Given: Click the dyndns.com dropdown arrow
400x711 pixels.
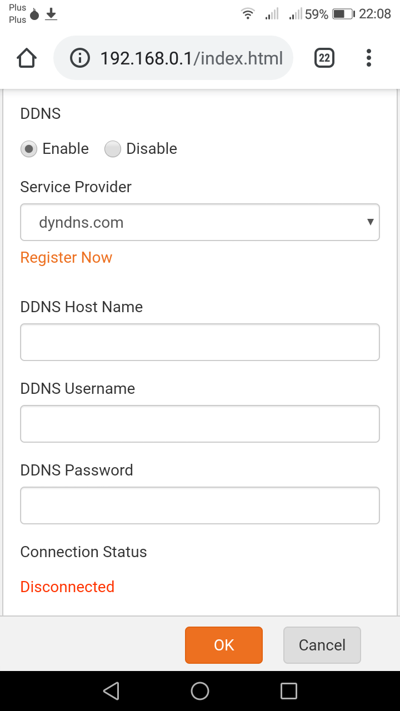Looking at the screenshot, I should tap(370, 222).
